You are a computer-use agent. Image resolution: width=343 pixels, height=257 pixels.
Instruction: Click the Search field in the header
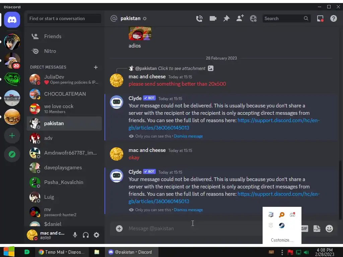tap(286, 19)
